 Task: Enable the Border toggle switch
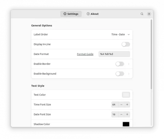(120, 64)
